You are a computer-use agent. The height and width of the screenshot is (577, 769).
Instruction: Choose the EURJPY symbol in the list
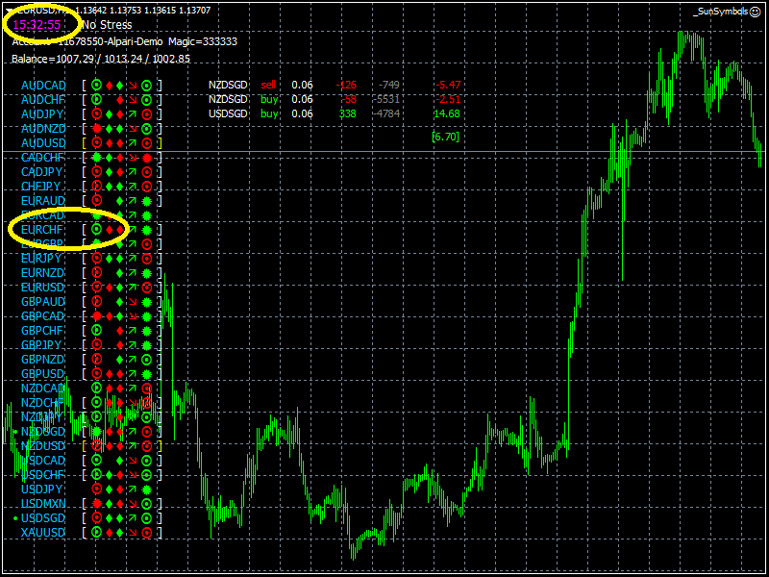point(41,258)
